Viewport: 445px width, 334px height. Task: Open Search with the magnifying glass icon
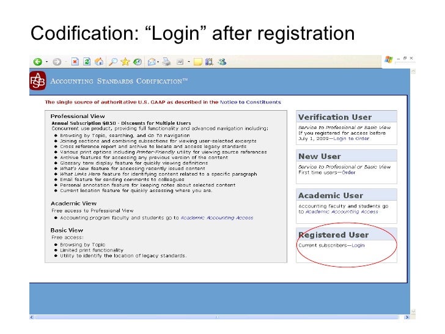113,62
